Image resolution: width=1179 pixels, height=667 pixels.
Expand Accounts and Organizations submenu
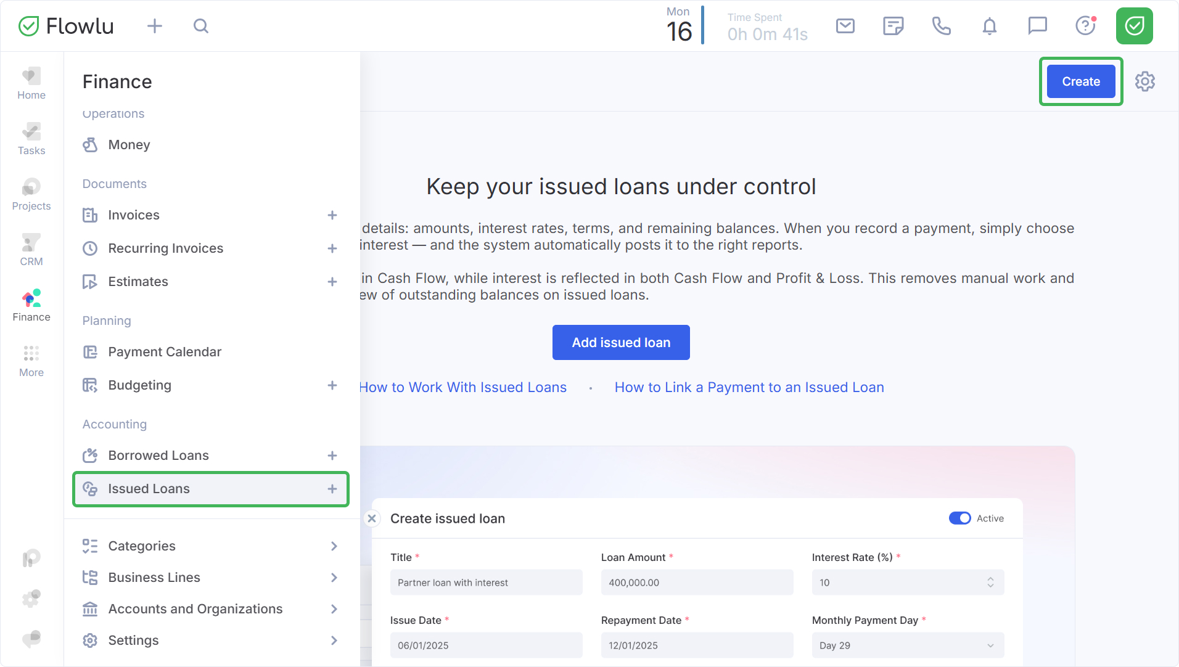pyautogui.click(x=334, y=609)
